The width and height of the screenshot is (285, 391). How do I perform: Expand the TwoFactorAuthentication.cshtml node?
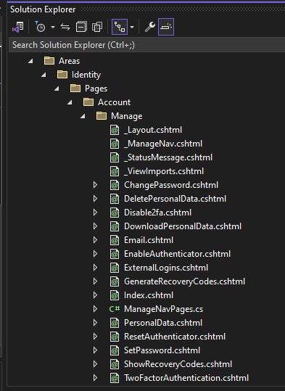[x=95, y=378]
